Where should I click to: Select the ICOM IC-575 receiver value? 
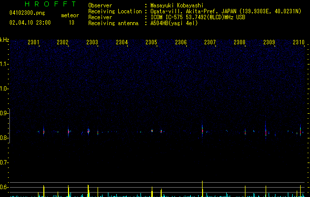click(198, 17)
